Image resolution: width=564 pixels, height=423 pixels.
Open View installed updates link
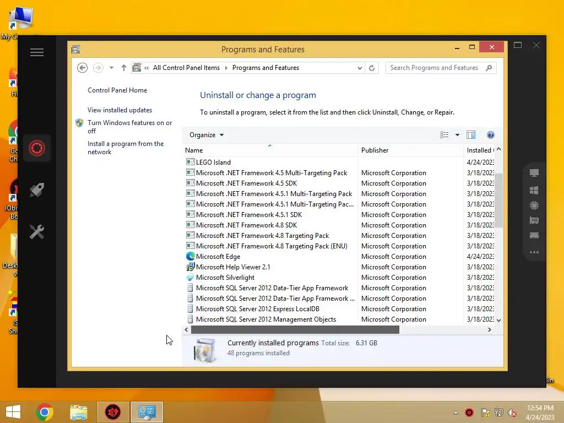pos(120,110)
